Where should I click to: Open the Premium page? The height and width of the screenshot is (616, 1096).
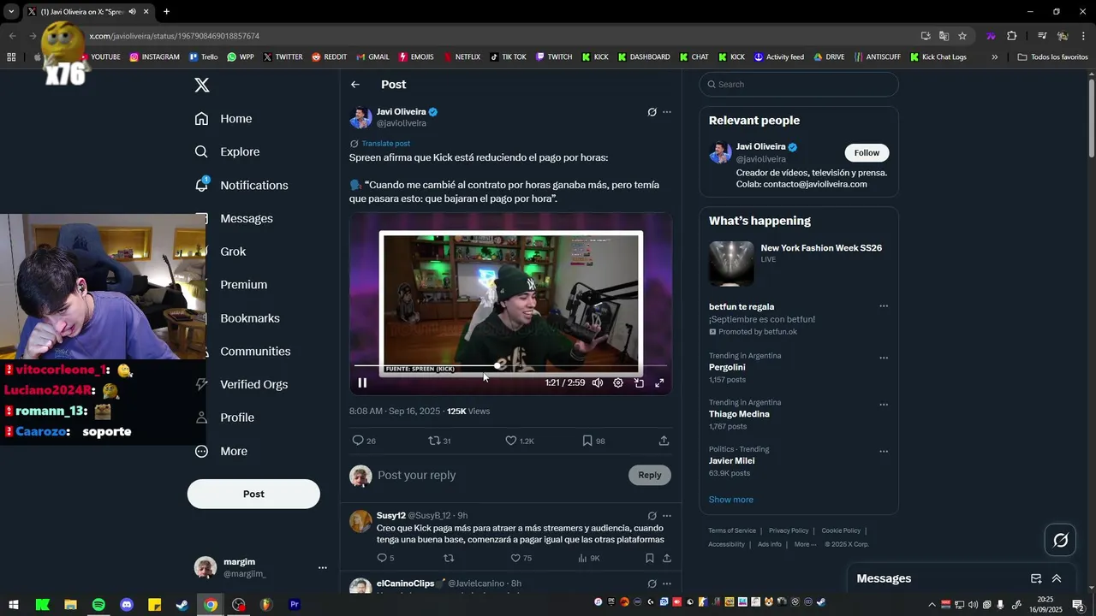pos(243,285)
